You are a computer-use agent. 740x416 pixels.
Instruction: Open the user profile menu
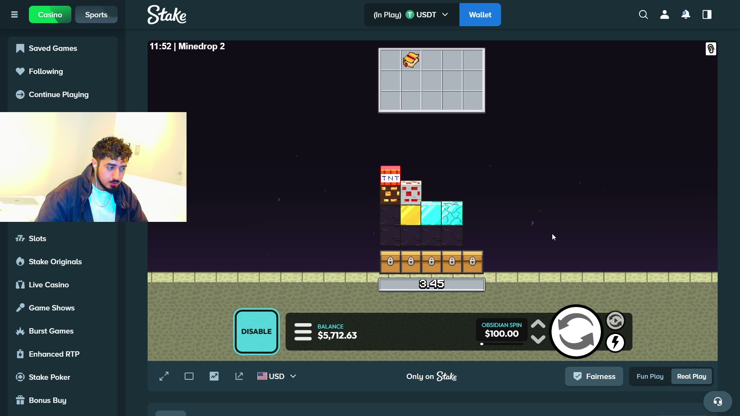(664, 15)
